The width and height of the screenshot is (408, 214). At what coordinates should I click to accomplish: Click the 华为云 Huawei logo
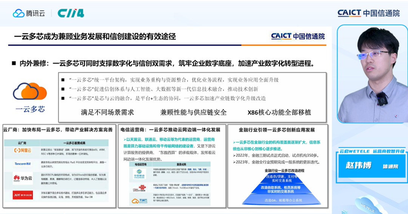pos(23,178)
